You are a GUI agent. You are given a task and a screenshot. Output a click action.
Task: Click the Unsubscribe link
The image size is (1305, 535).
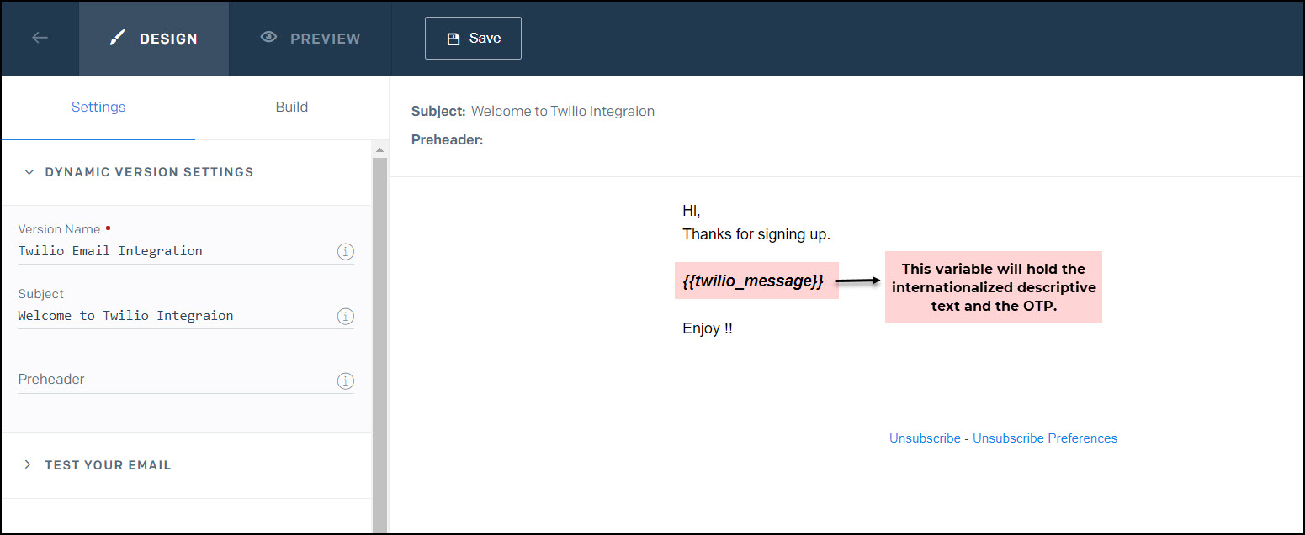925,438
